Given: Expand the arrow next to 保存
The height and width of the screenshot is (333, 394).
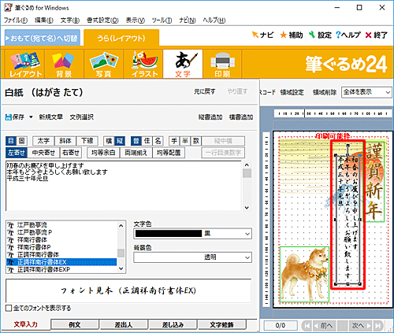Looking at the screenshot, I should (x=31, y=117).
